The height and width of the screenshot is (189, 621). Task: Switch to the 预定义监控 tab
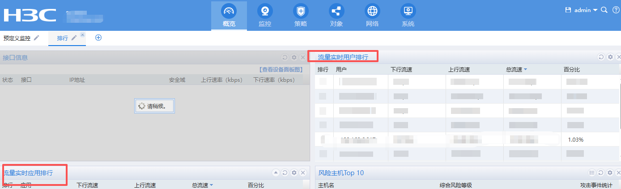[17, 38]
